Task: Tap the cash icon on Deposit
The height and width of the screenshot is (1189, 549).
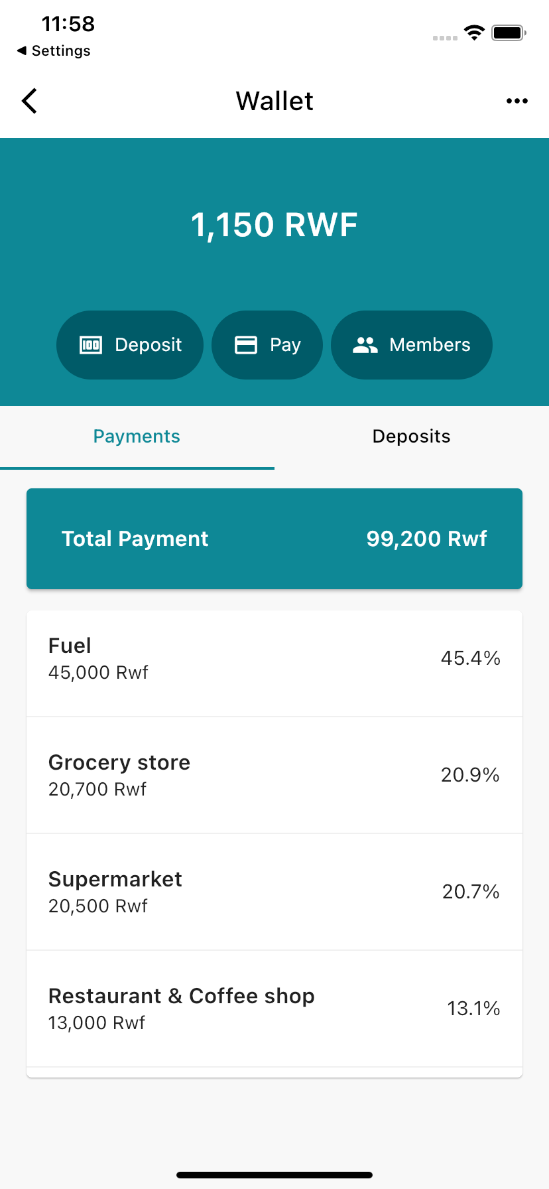Action: pyautogui.click(x=91, y=345)
